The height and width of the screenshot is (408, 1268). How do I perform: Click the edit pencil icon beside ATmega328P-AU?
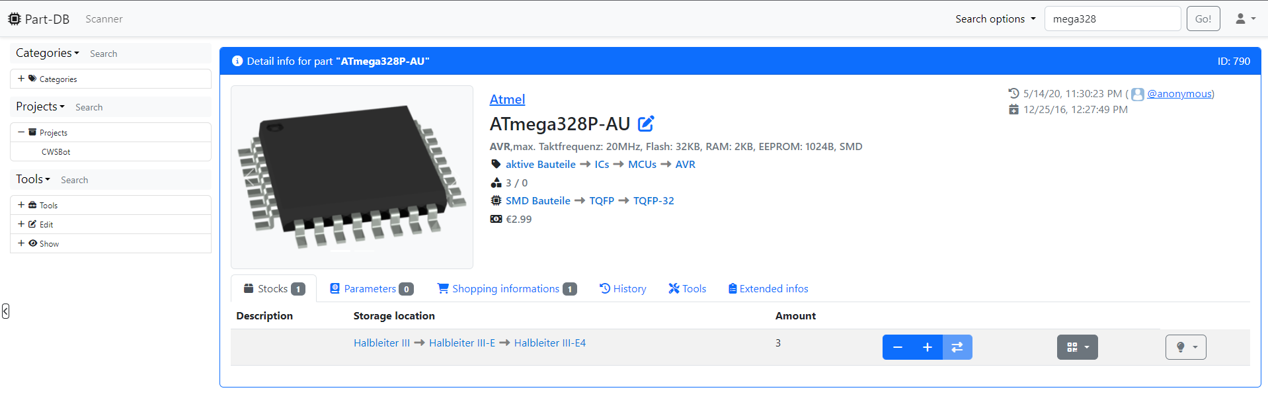[645, 124]
